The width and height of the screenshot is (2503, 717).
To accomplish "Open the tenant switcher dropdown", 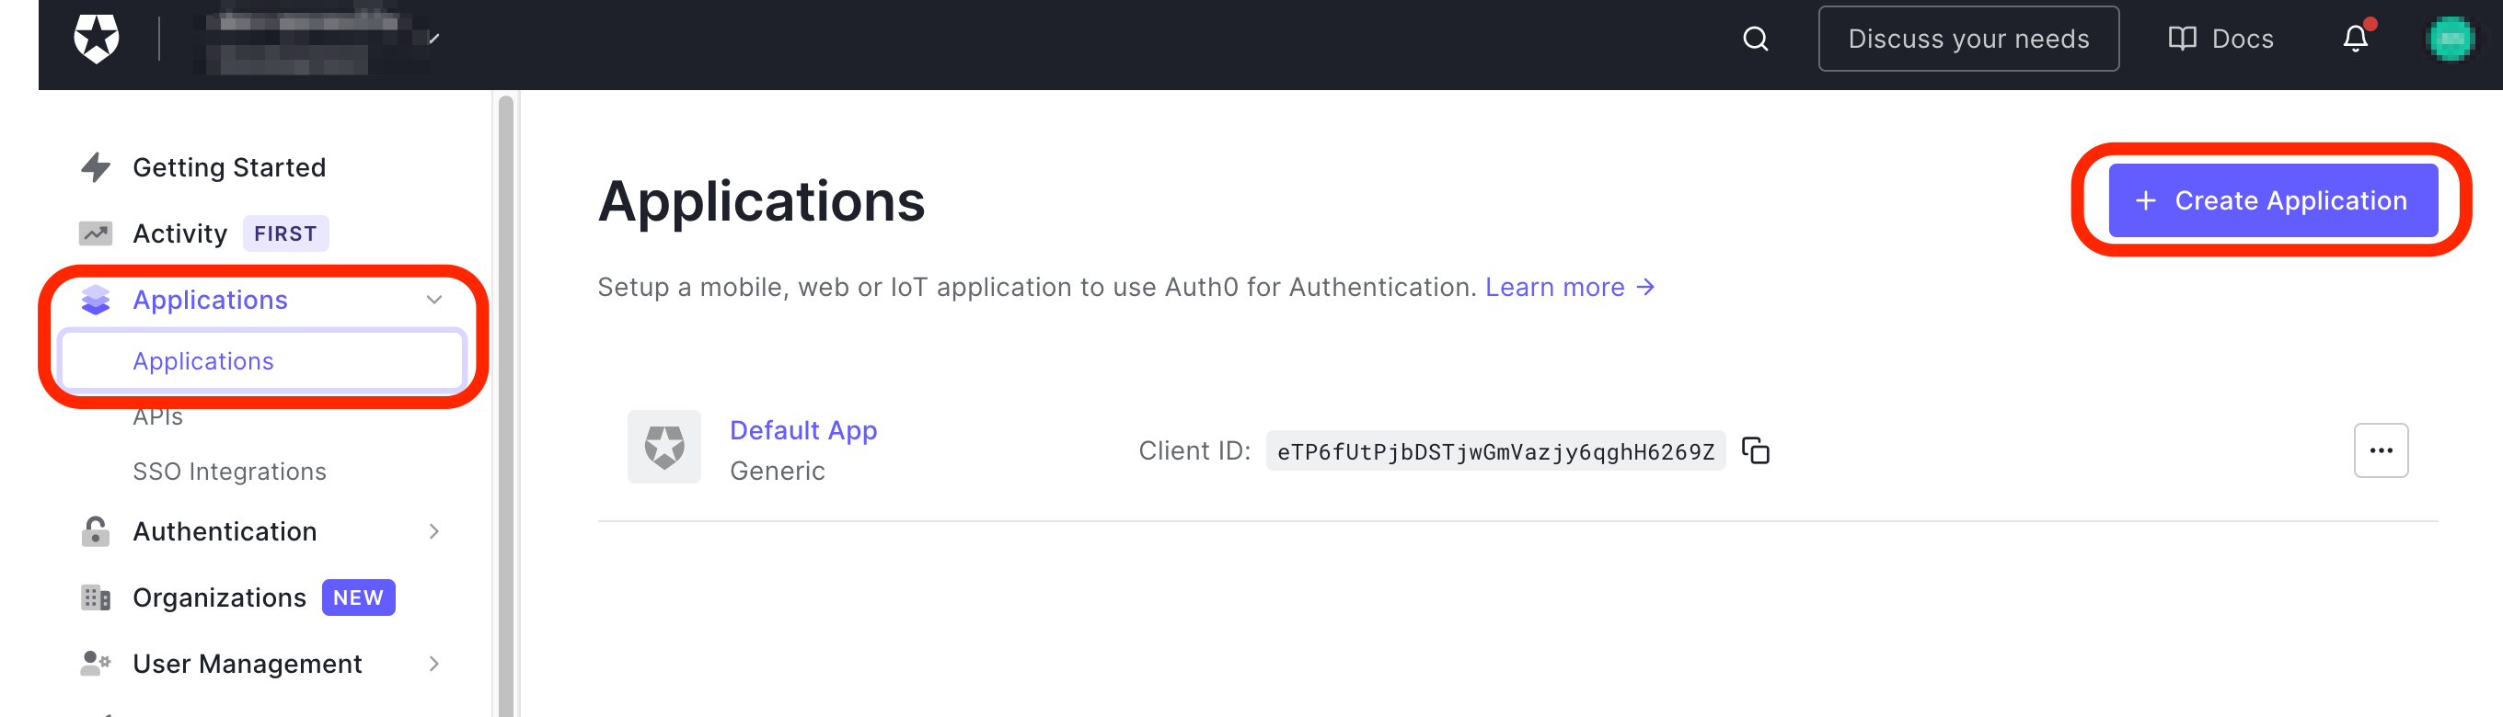I will click(320, 39).
